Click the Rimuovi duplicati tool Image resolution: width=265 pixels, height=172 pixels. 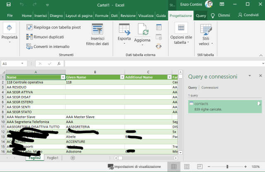coord(48,37)
